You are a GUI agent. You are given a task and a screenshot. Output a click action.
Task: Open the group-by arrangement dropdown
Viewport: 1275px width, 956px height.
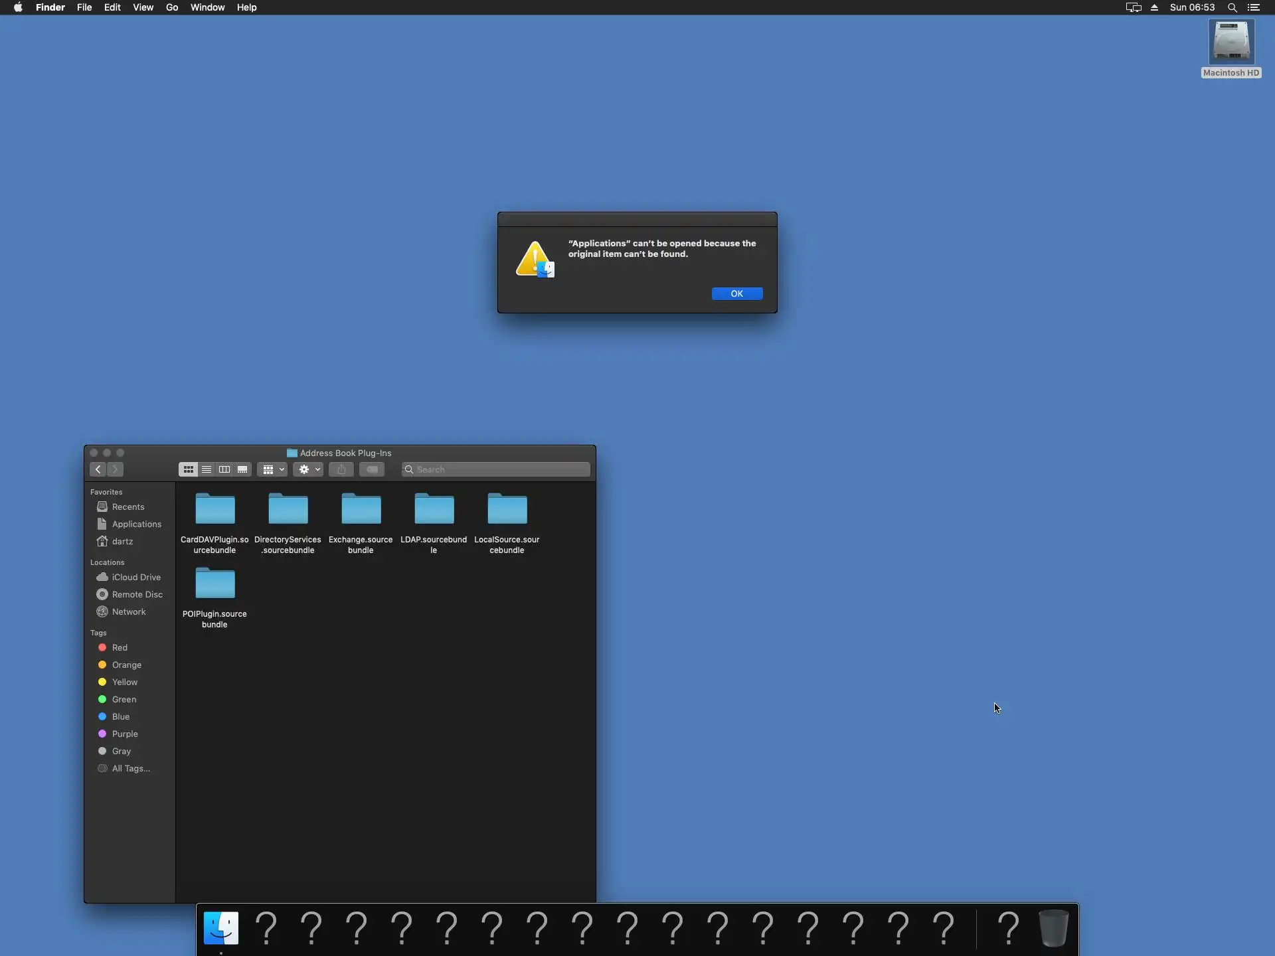coord(272,469)
